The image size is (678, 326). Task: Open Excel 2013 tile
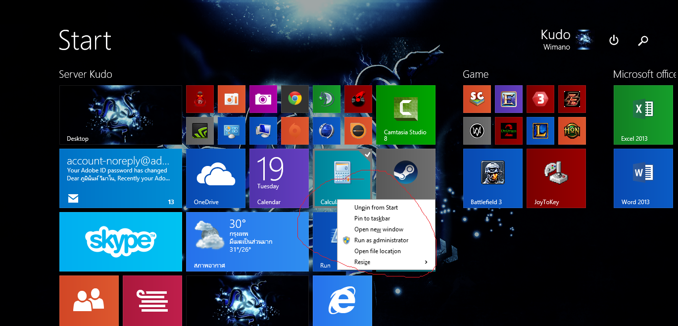pos(643,115)
